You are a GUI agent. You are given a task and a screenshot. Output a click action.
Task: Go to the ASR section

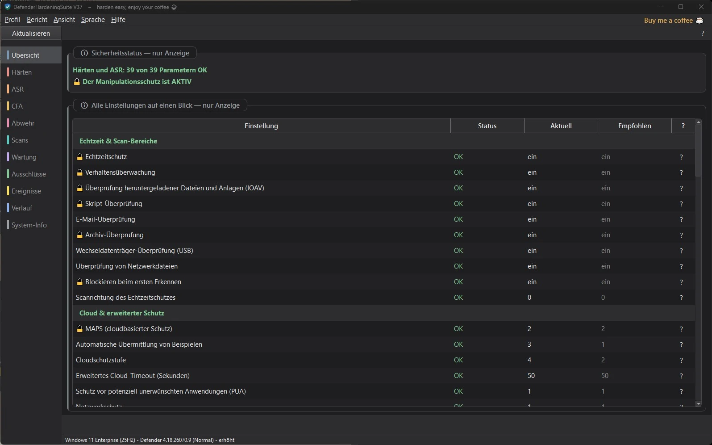pyautogui.click(x=31, y=89)
